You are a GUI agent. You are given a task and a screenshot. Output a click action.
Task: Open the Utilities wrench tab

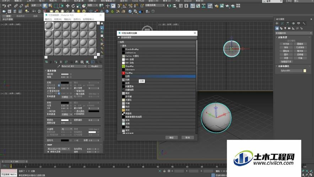[x=304, y=23]
